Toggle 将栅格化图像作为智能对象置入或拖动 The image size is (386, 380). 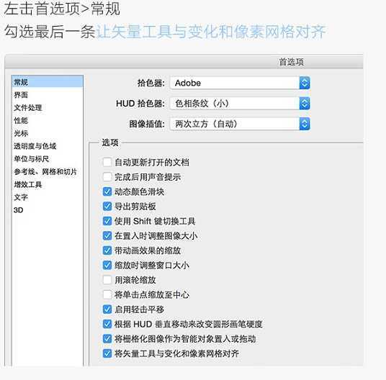[107, 339]
